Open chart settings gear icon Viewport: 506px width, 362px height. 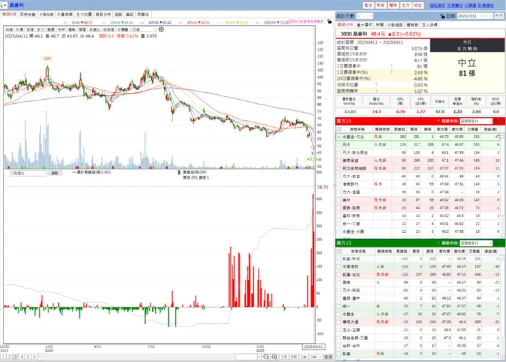point(161,29)
